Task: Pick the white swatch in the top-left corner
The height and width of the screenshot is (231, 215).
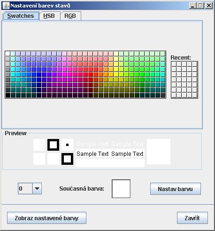Action: click(x=8, y=54)
